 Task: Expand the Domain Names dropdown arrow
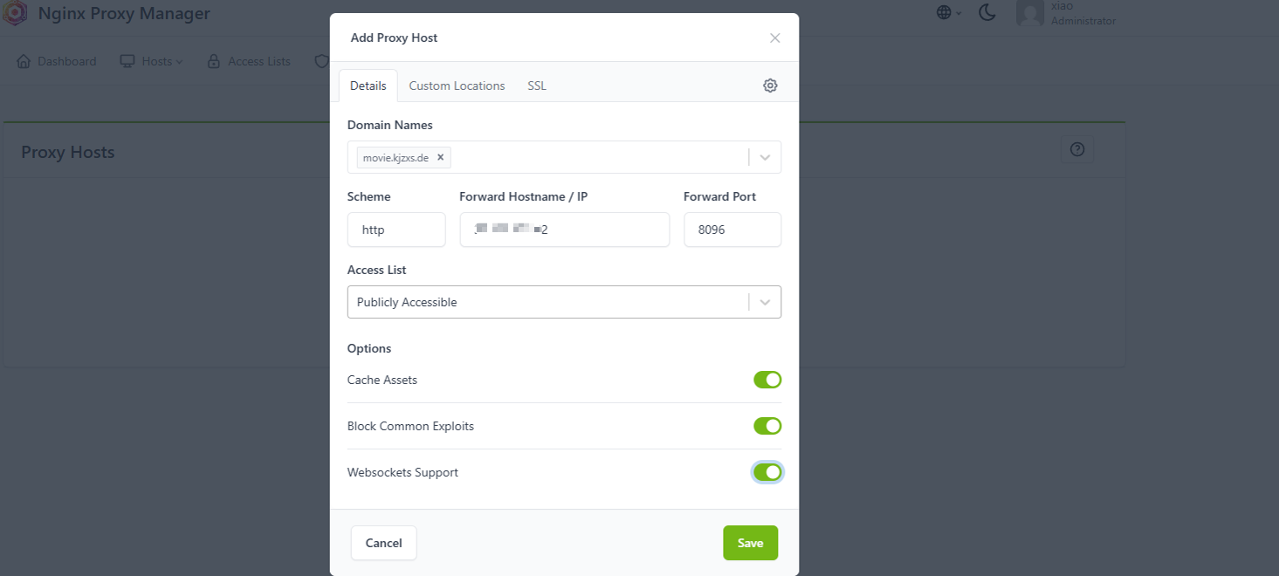765,158
